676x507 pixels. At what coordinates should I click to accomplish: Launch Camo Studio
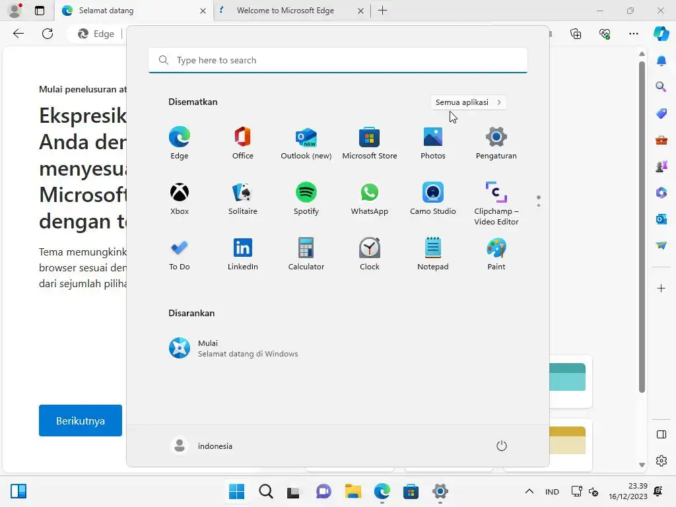tap(433, 199)
